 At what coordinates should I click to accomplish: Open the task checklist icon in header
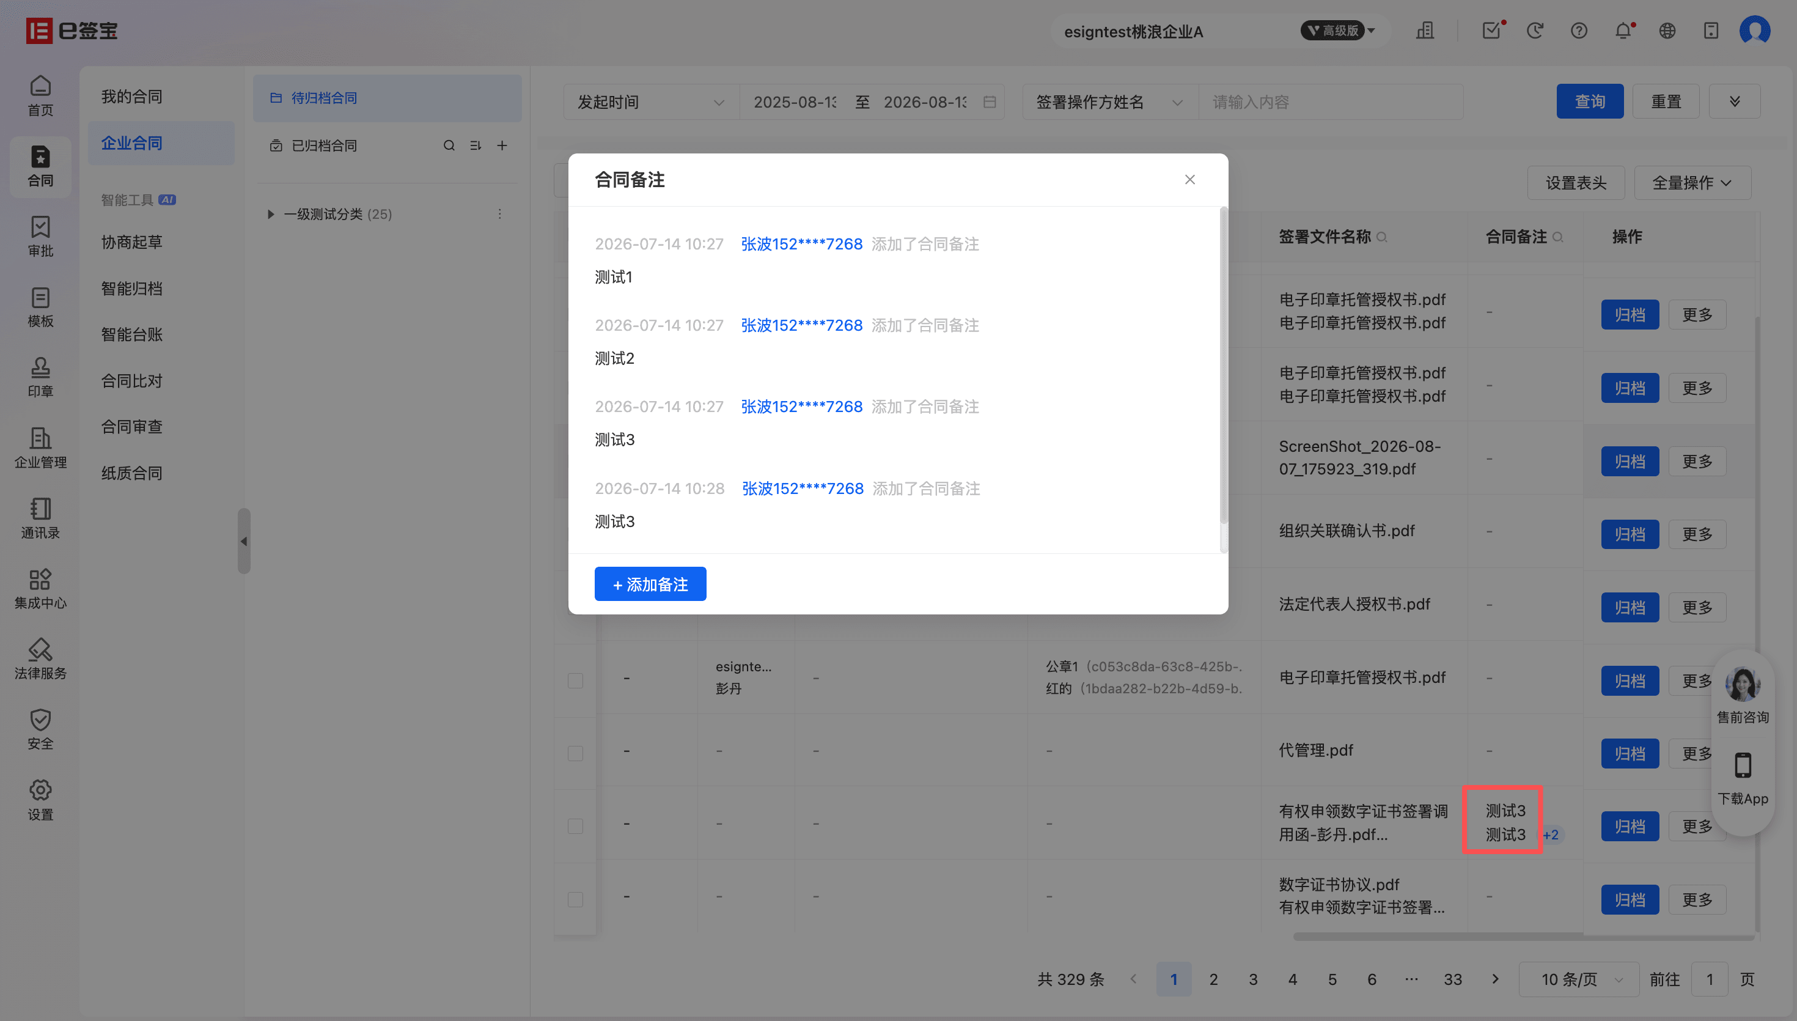click(1492, 30)
